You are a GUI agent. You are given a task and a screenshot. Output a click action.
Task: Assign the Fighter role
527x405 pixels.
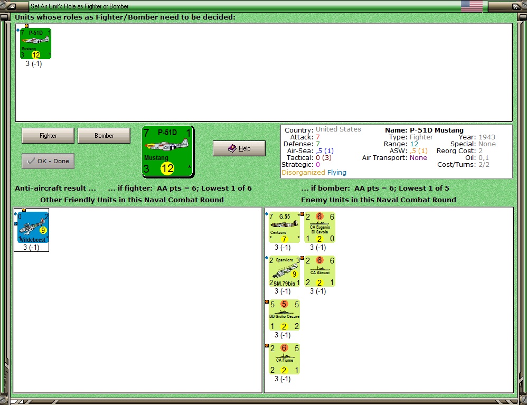coord(48,136)
